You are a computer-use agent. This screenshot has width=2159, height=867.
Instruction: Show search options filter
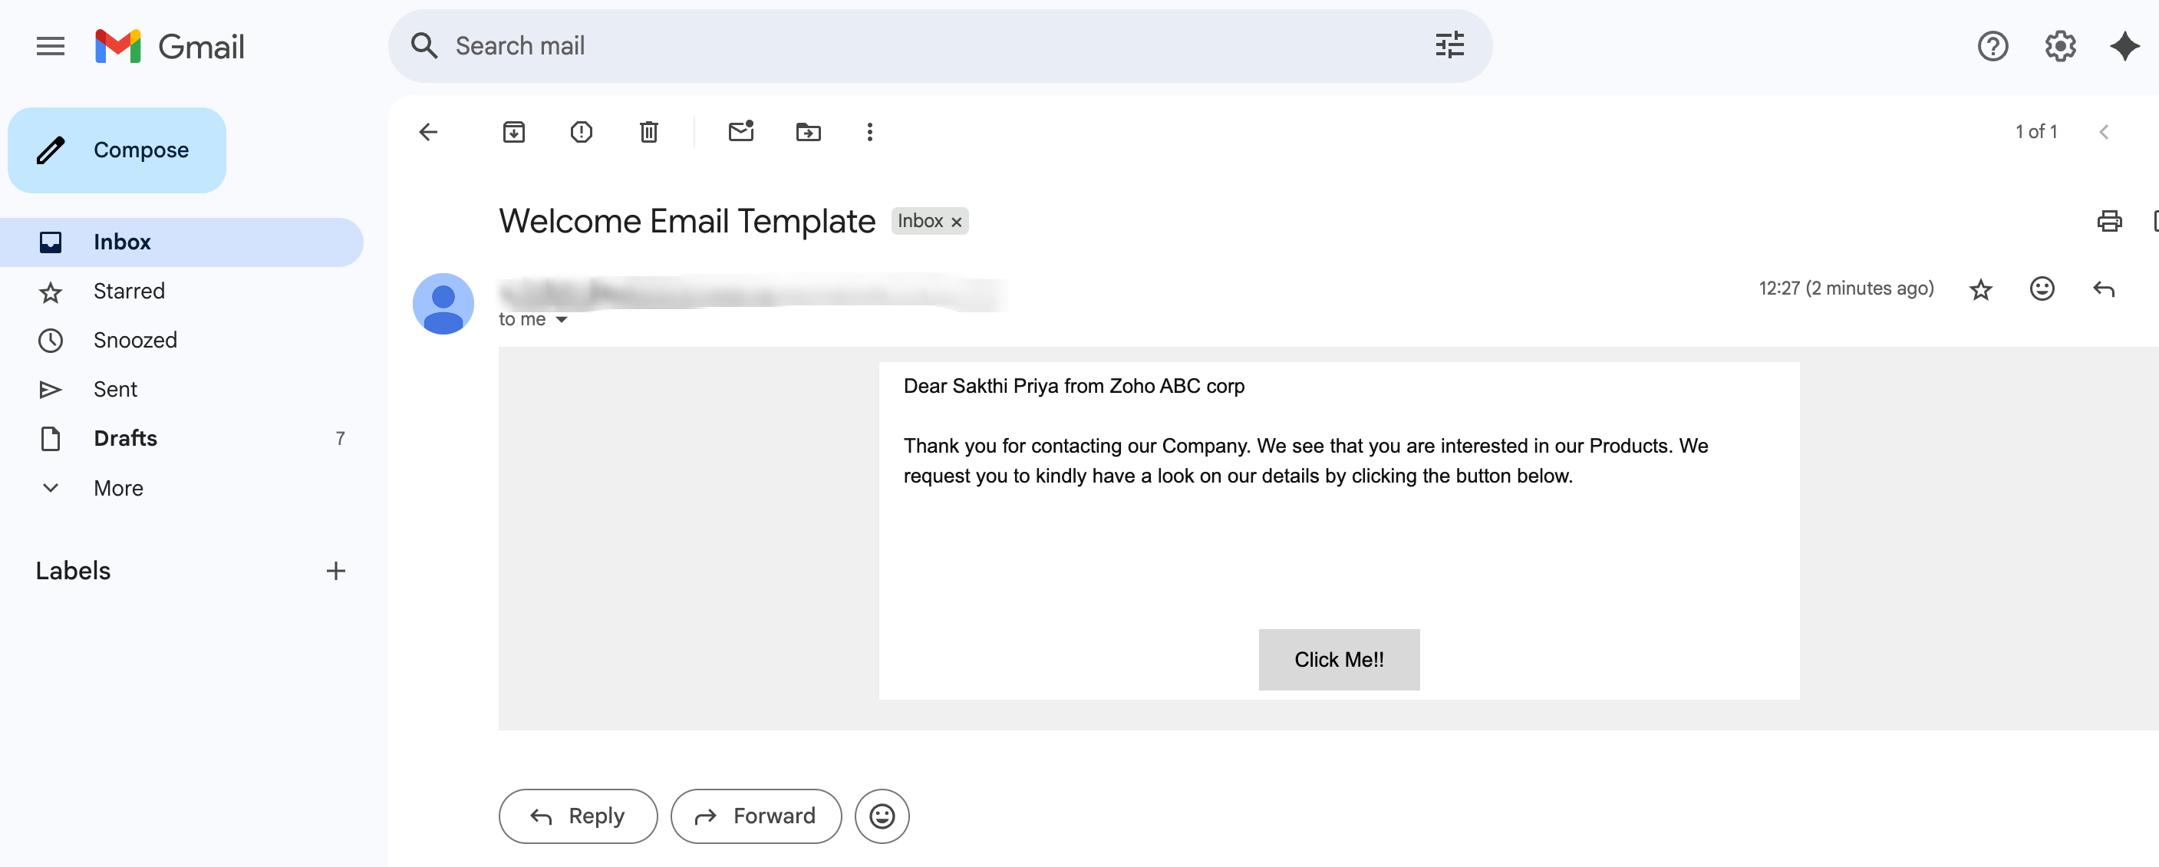pos(1449,45)
